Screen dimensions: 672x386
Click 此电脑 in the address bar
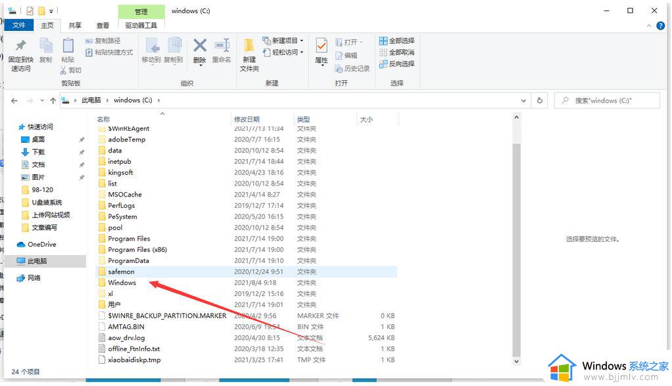tap(91, 100)
